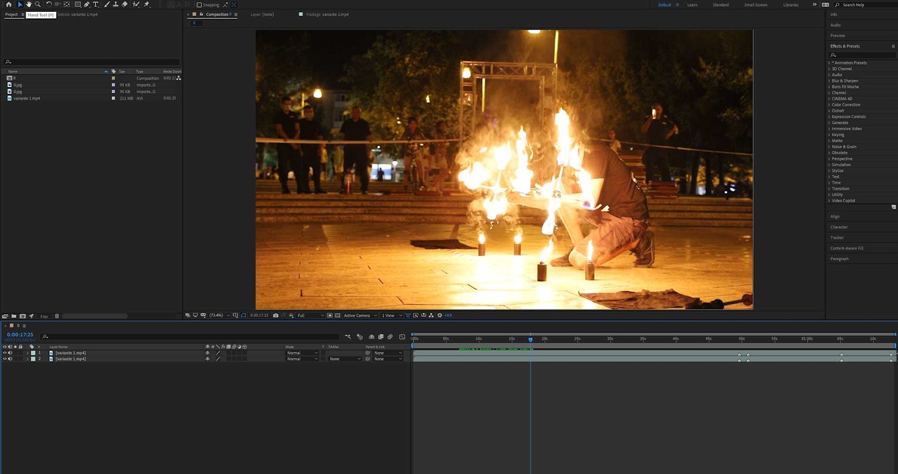The image size is (898, 474).
Task: Select the Clone Stamp tool
Action: click(116, 4)
